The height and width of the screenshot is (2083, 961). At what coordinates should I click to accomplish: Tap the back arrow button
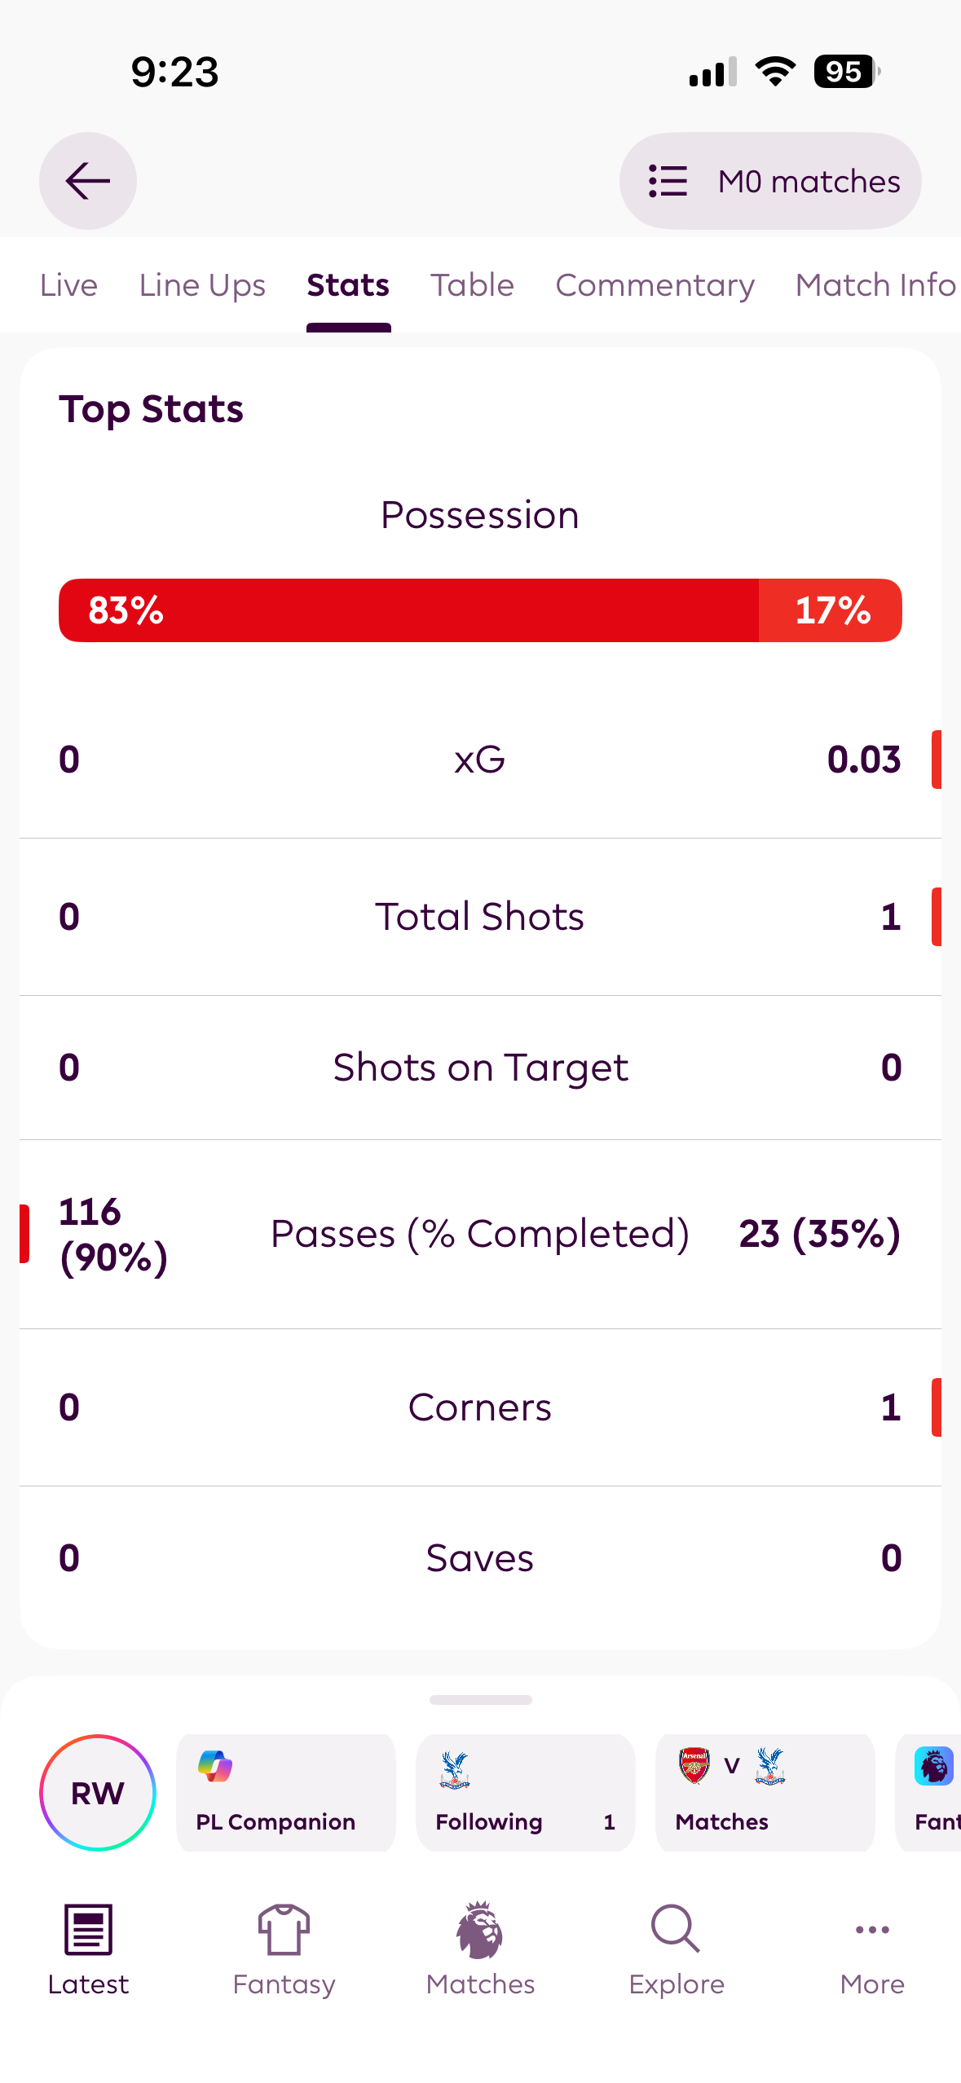click(88, 181)
